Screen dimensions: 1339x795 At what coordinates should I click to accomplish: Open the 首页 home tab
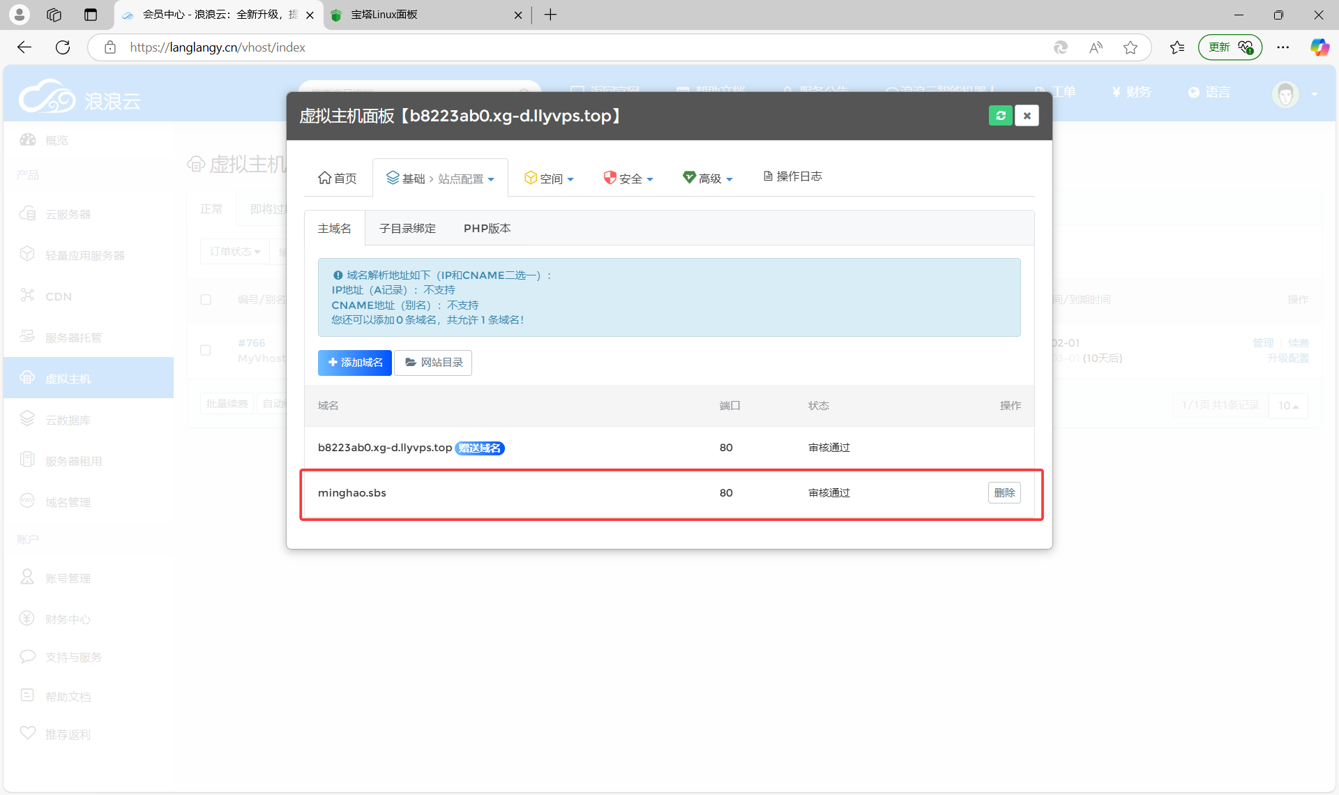(338, 179)
